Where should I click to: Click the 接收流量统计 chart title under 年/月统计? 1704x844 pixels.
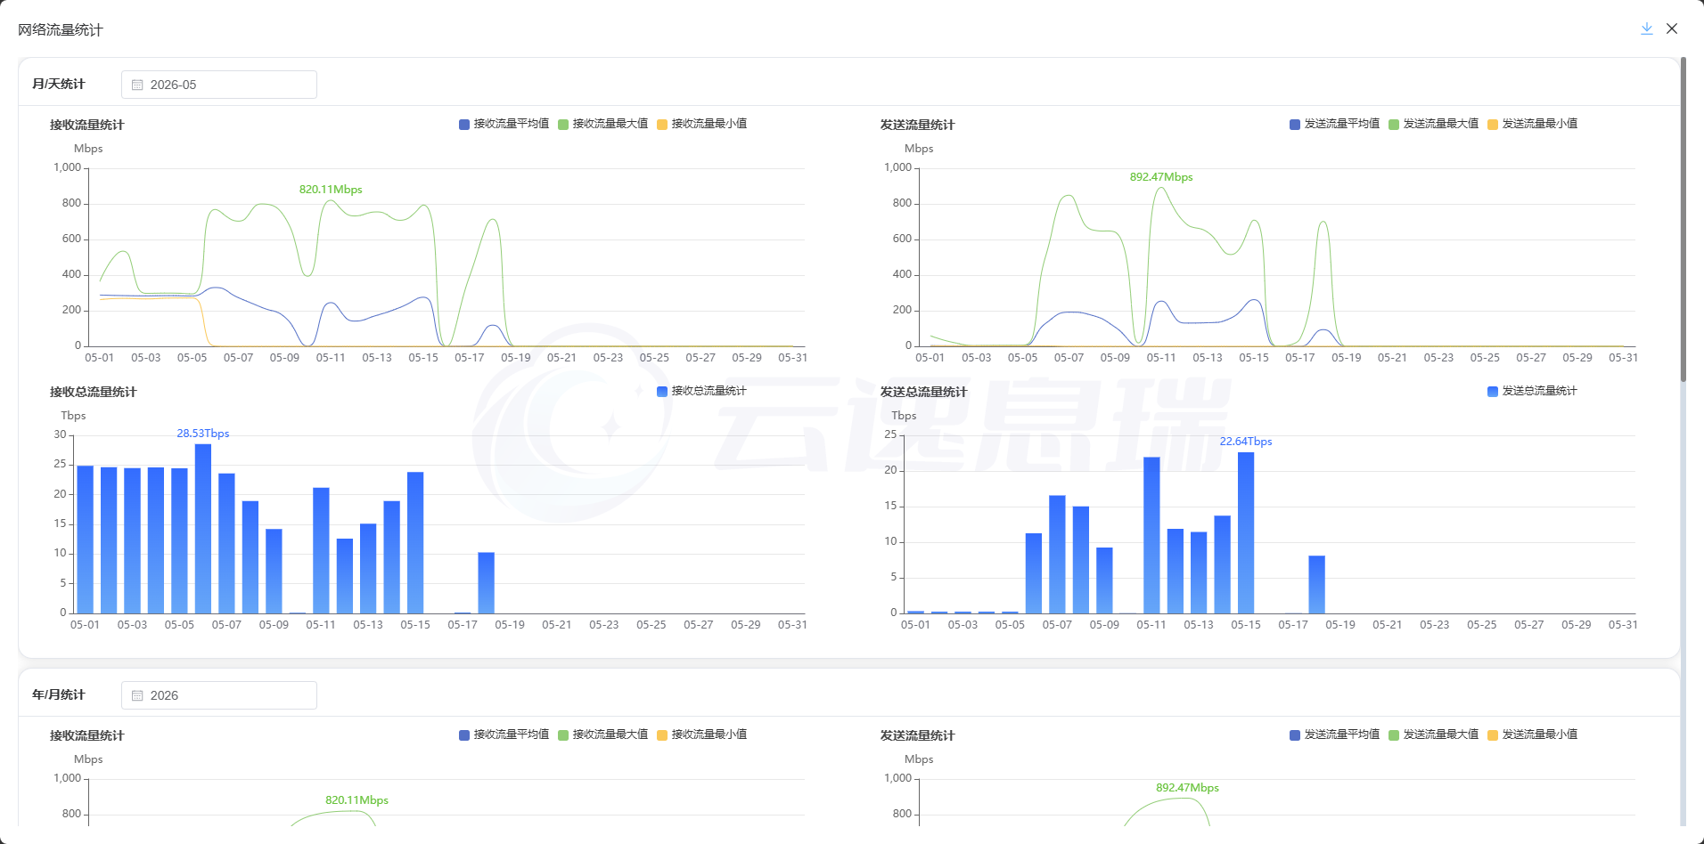[x=87, y=735]
